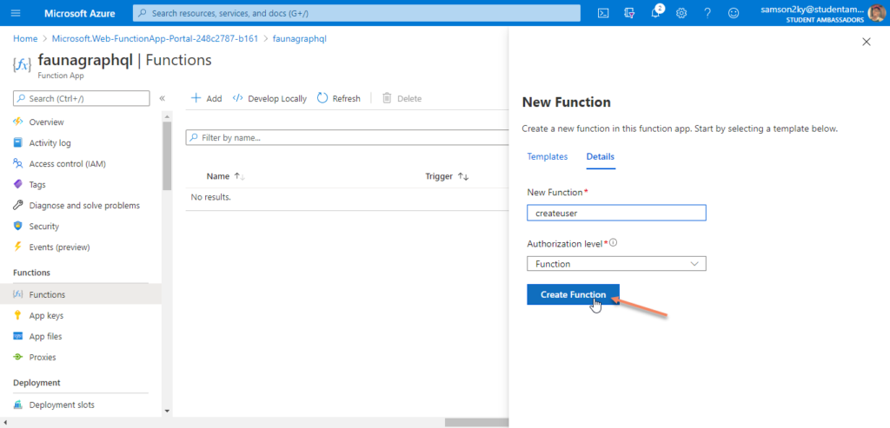Open the Authorization level dropdown

616,264
